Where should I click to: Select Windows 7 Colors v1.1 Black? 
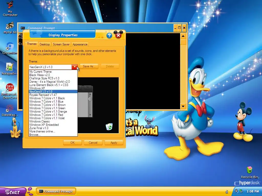point(53,98)
